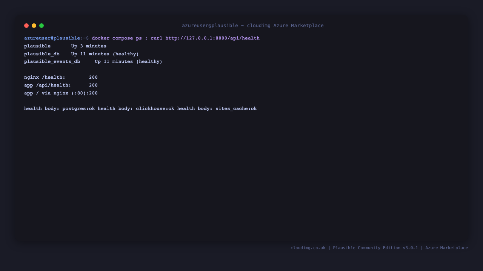The width and height of the screenshot is (483, 271).
Task: Click the yellow minimize window dot
Action: (34, 26)
